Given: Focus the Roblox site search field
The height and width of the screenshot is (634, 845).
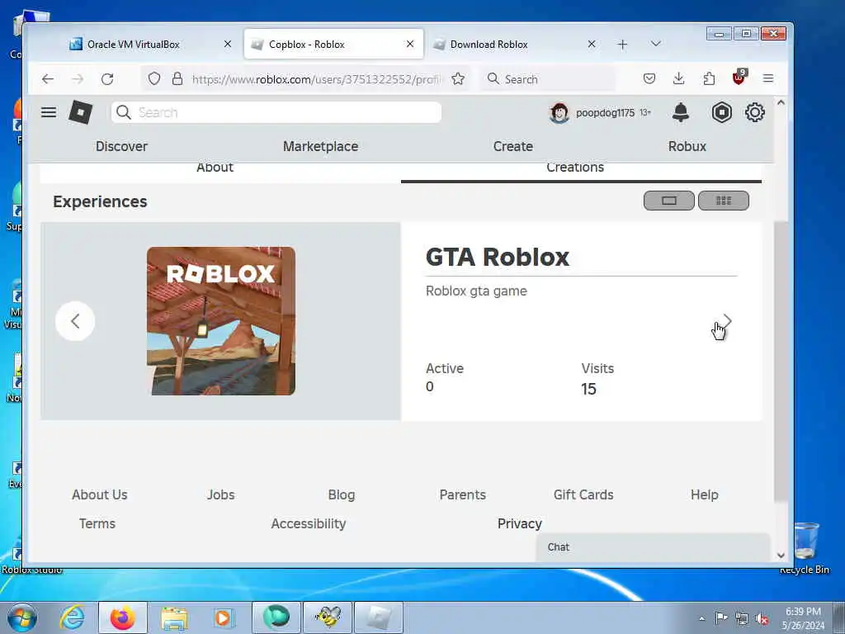Looking at the screenshot, I should pyautogui.click(x=276, y=112).
